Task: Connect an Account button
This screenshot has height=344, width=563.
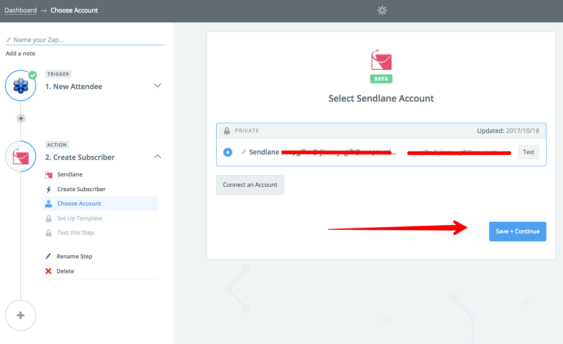Action: pyautogui.click(x=250, y=185)
